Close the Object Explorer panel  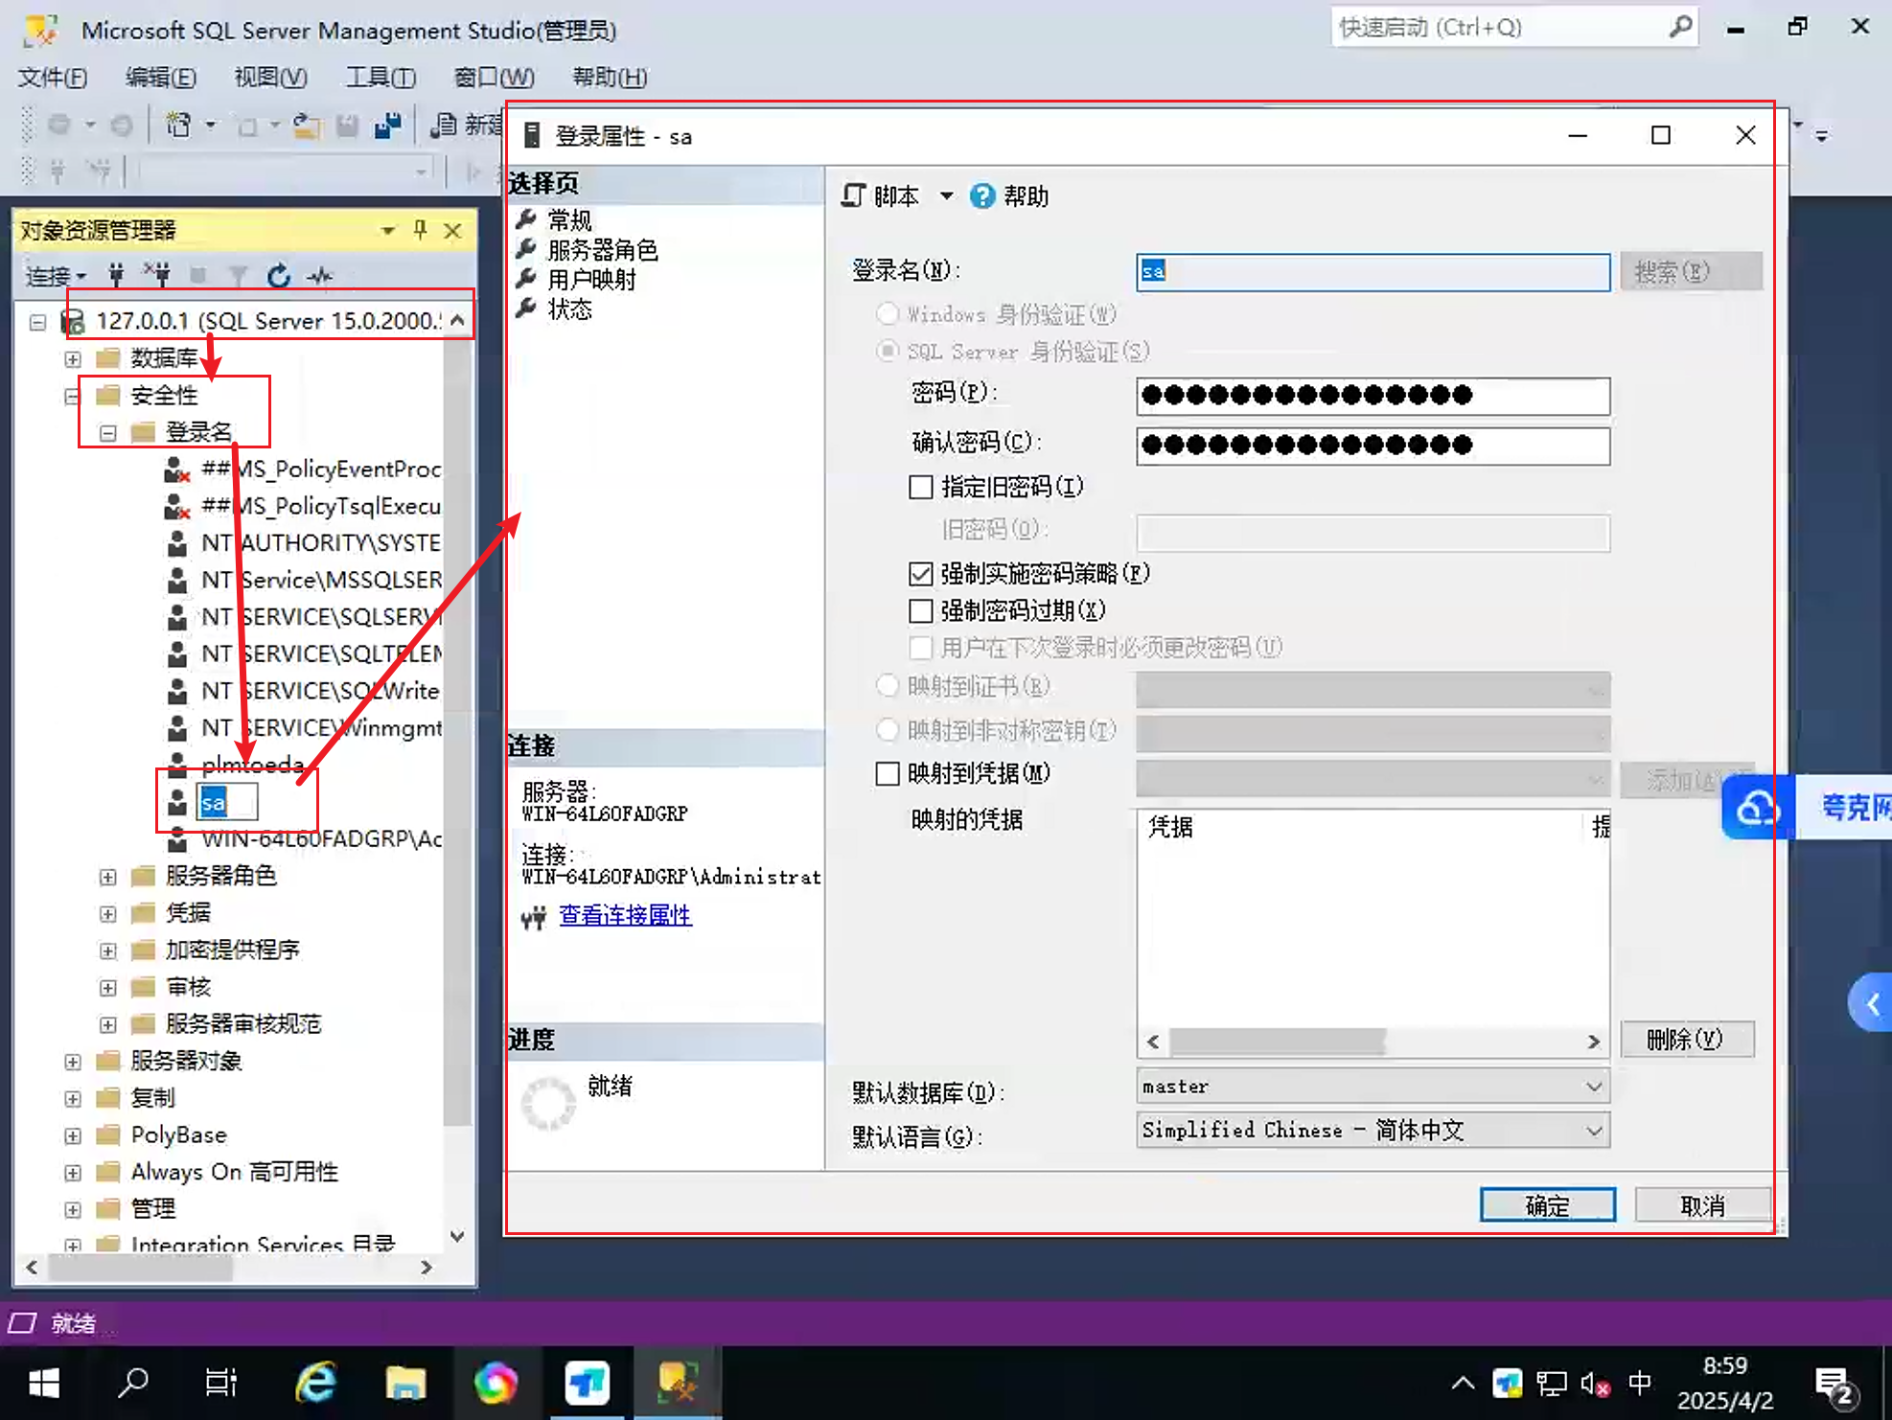[x=452, y=230]
